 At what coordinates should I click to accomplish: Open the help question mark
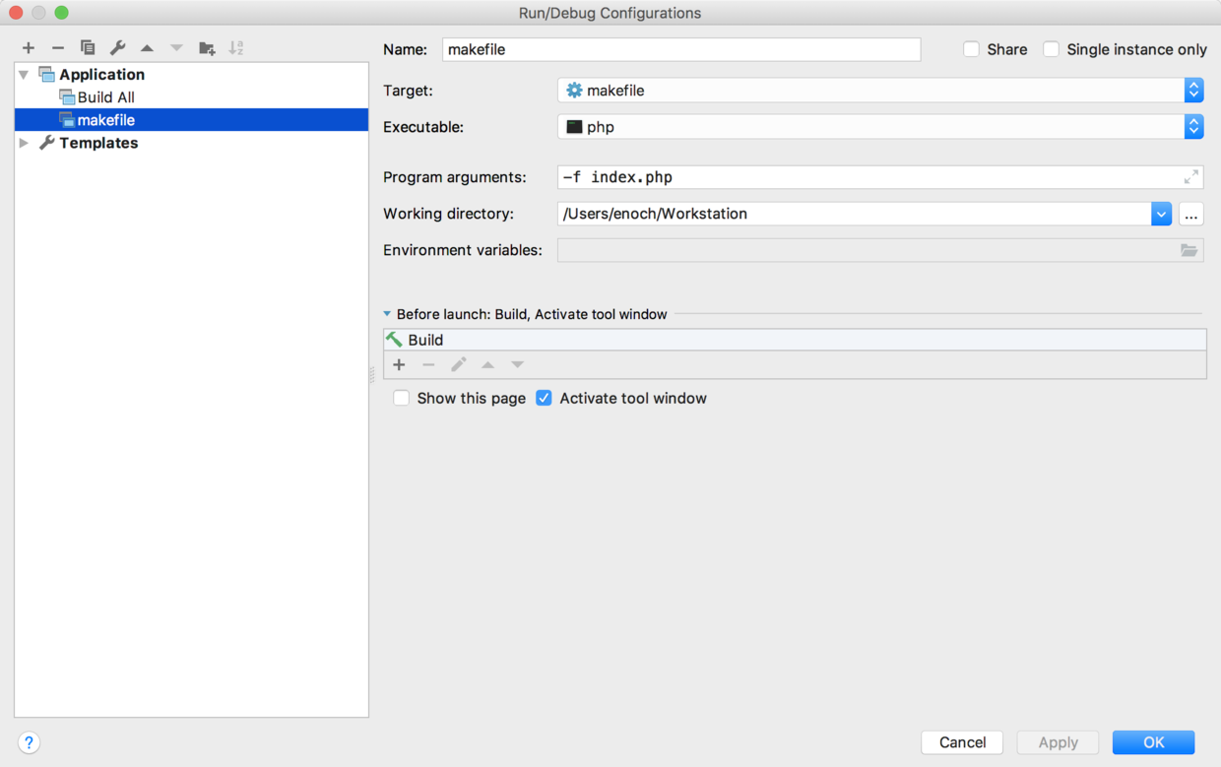click(x=29, y=742)
